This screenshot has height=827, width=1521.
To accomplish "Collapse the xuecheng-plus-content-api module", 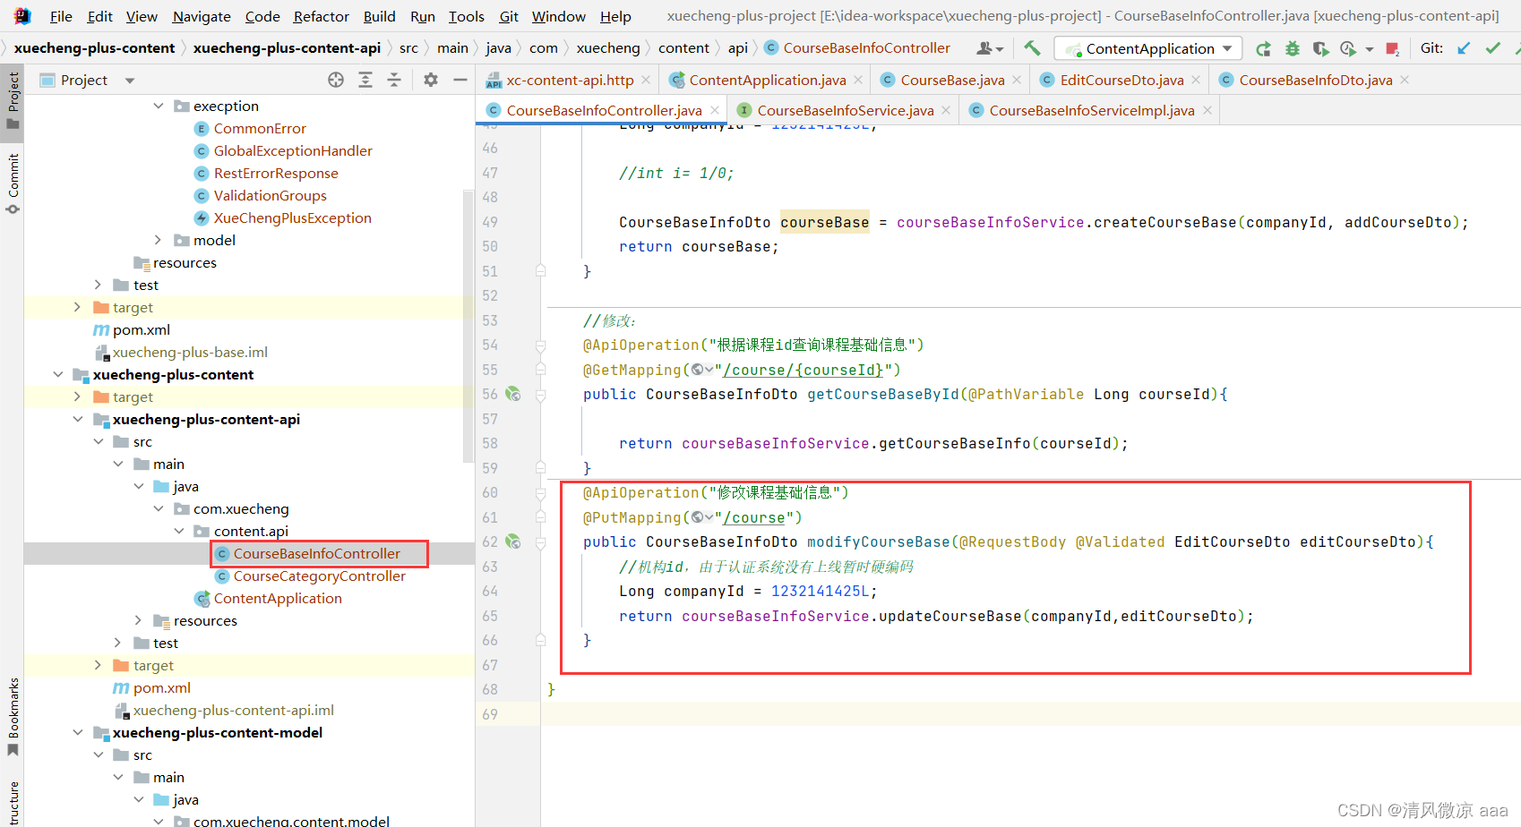I will point(78,419).
